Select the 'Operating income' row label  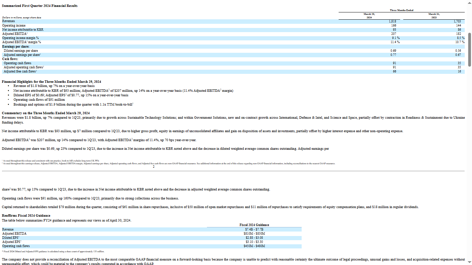[14, 26]
